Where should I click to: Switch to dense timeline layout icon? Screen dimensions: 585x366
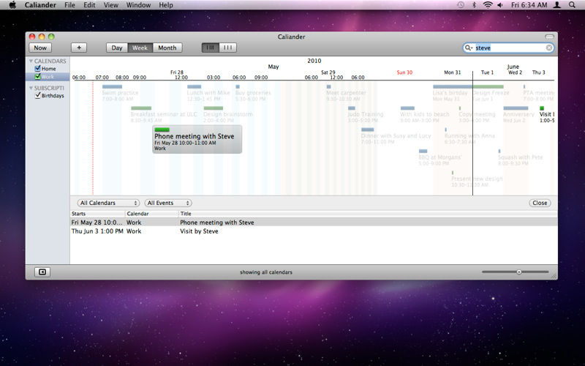[211, 48]
